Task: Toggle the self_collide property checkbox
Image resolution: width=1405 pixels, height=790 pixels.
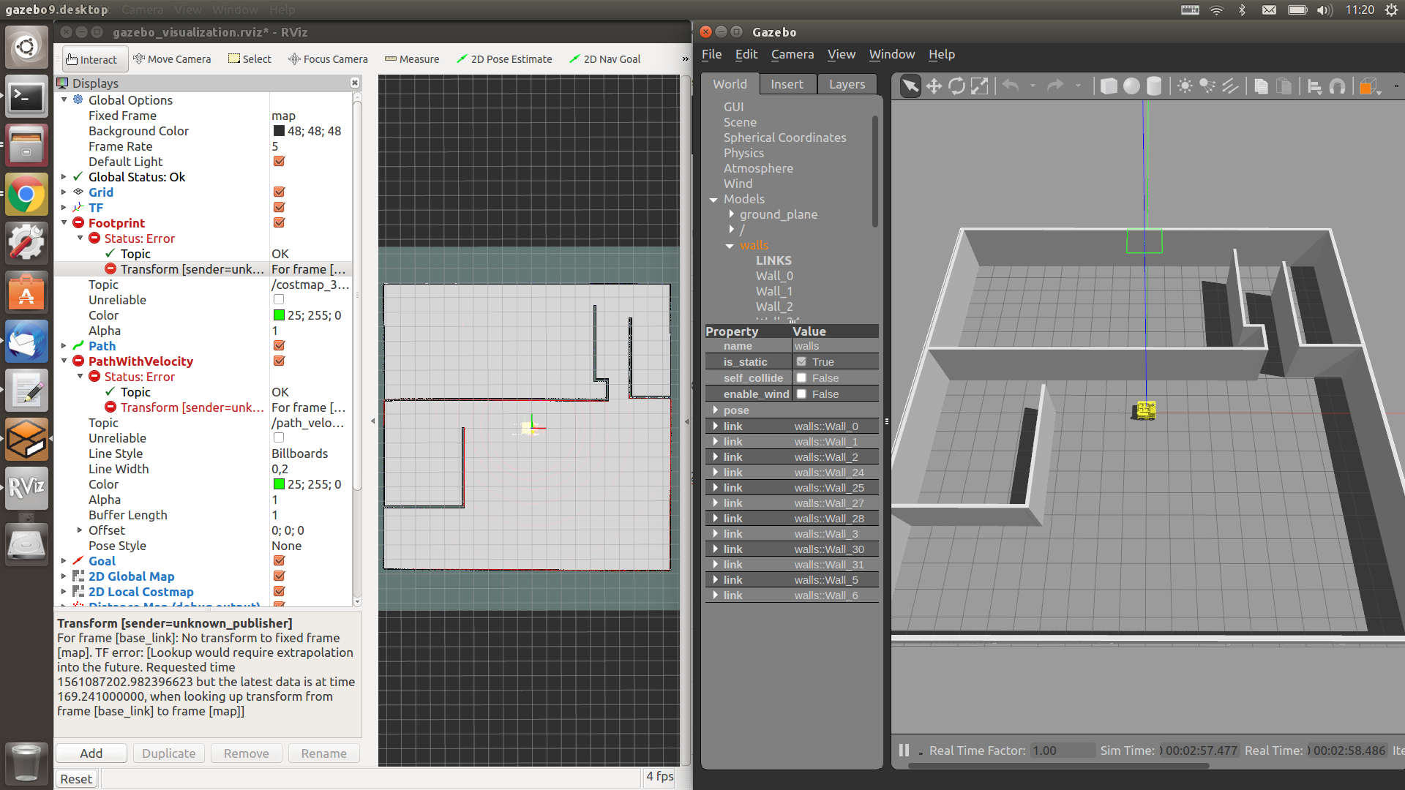Action: coord(802,378)
